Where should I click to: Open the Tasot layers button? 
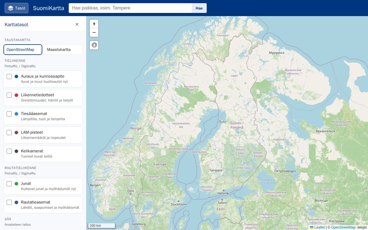(16, 8)
